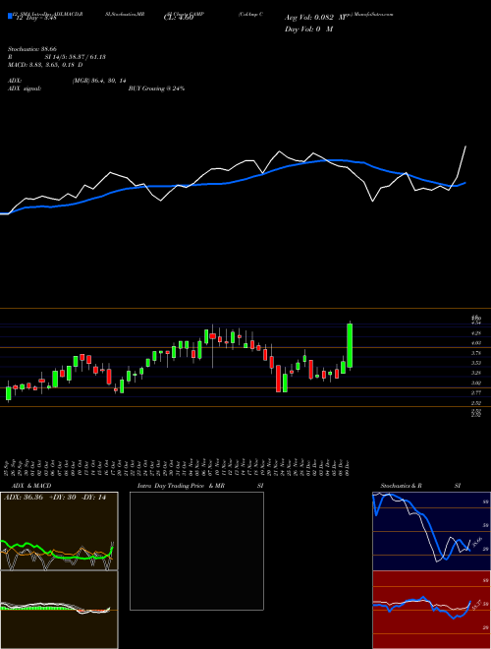Click the 'Day Vol: 0 M' label
491x649 pixels.
click(308, 29)
